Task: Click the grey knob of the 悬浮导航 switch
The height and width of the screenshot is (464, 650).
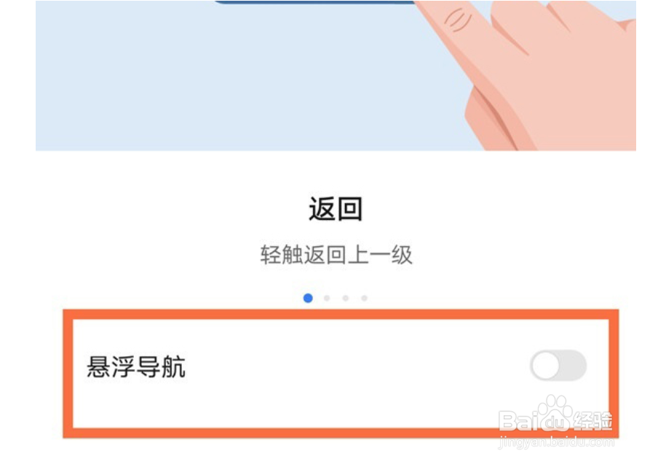Action: (545, 366)
